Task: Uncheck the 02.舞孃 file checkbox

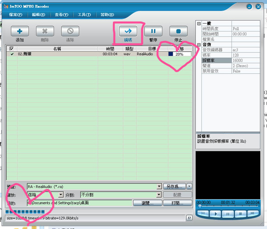Action: (12, 54)
